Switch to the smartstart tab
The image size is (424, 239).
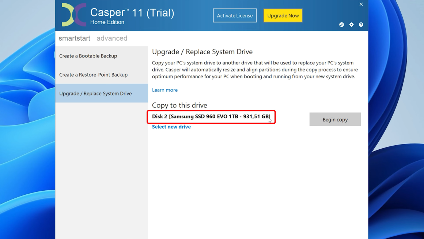point(74,38)
